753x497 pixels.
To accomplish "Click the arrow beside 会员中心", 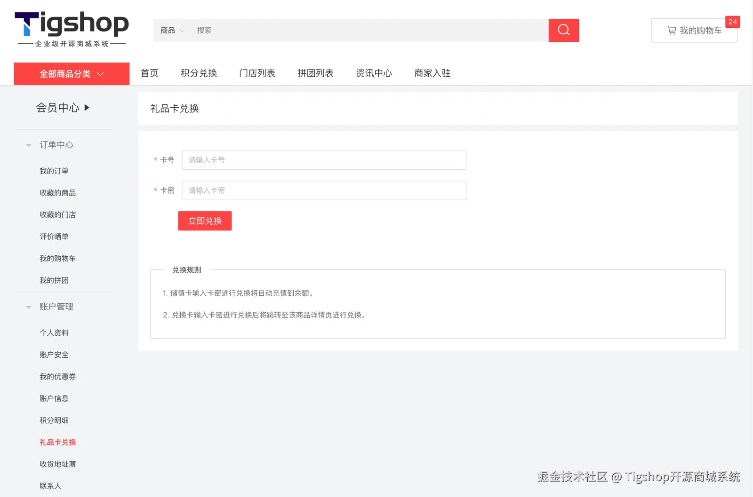I will pos(87,108).
